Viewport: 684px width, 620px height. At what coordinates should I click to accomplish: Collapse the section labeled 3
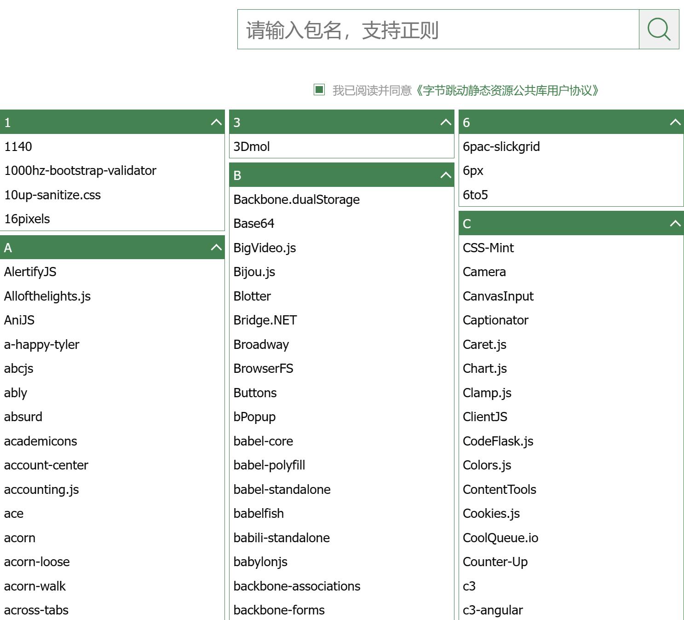pyautogui.click(x=445, y=122)
